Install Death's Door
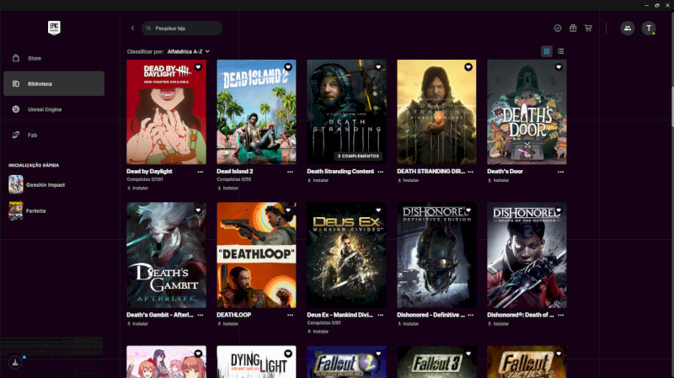674x378 pixels. click(498, 180)
